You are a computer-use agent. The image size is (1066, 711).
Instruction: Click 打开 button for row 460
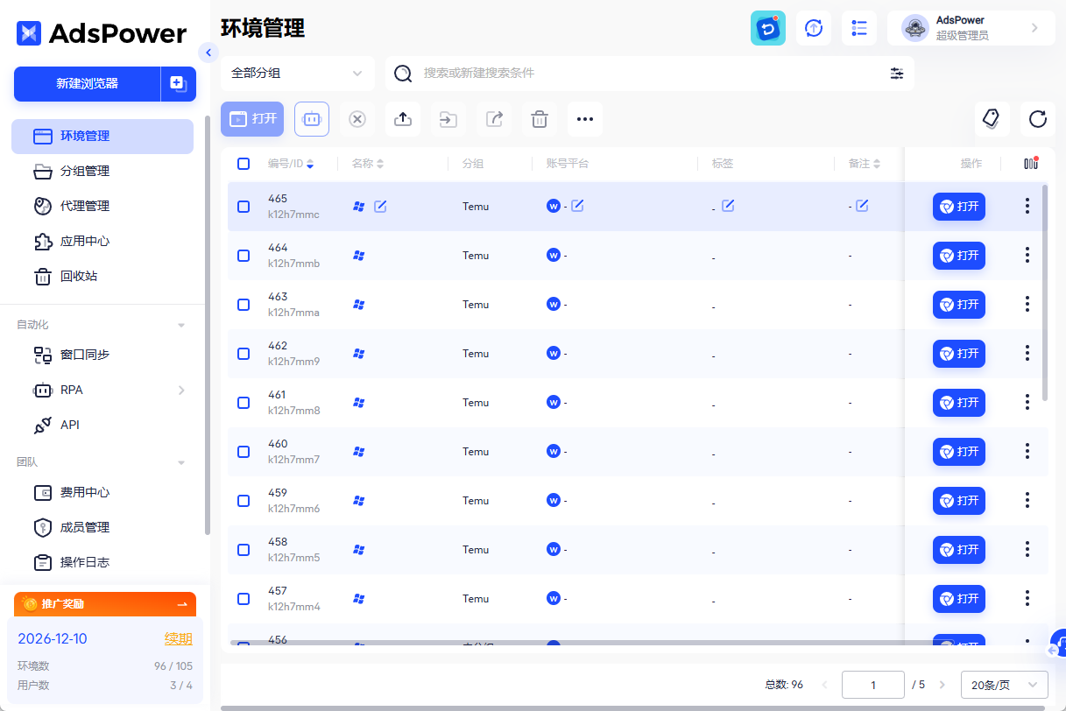(x=959, y=452)
